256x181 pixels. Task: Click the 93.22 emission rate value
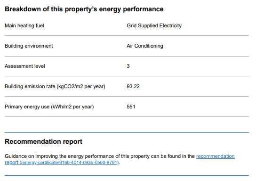pos(133,87)
